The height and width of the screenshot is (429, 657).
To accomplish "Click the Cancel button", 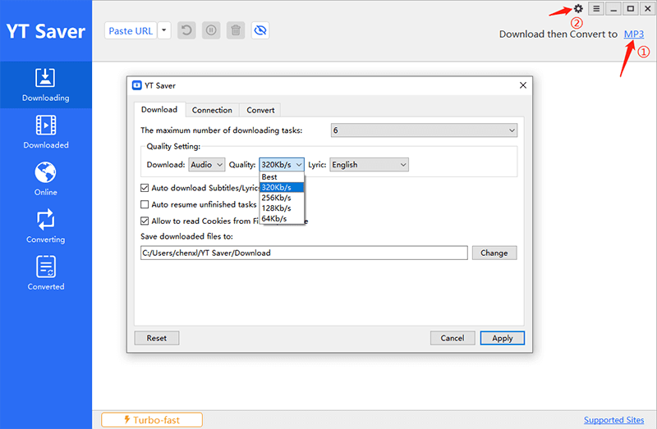I will 453,338.
